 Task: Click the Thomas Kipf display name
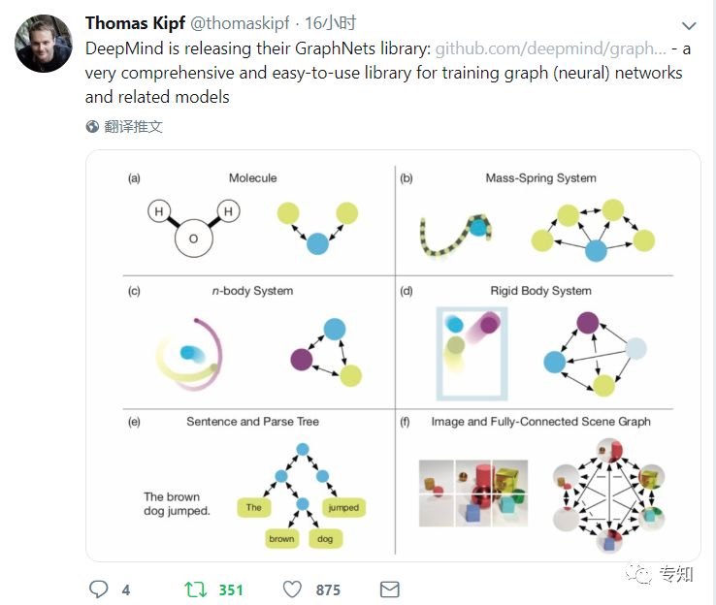135,23
